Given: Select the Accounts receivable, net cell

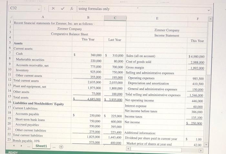Looking at the screenshot, I should (32, 65).
